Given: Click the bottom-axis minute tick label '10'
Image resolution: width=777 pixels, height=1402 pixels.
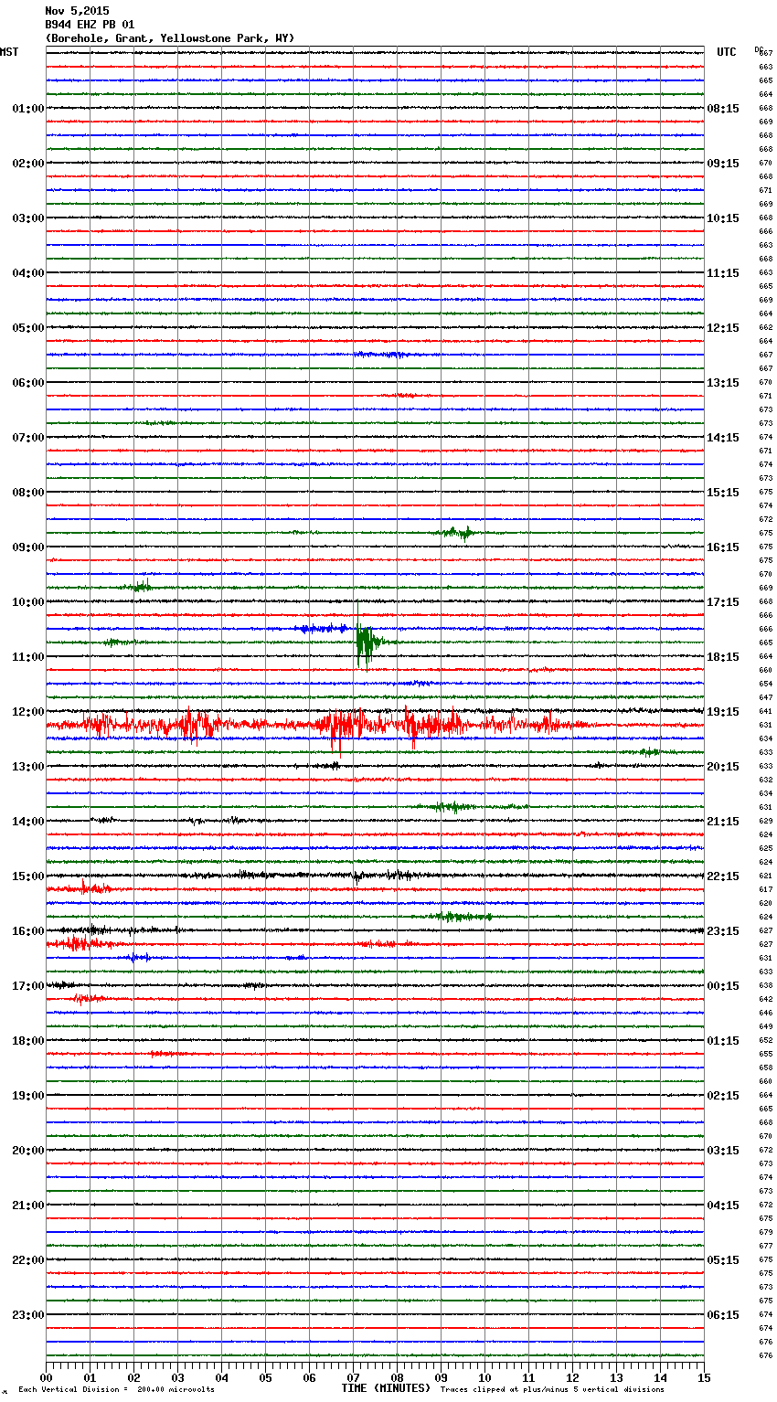Looking at the screenshot, I should click(x=484, y=1377).
